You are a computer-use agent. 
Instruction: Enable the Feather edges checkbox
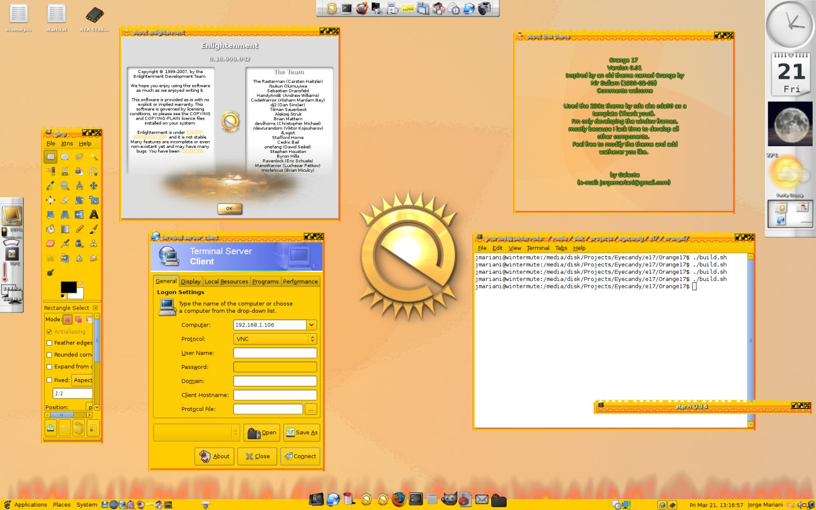pyautogui.click(x=49, y=343)
